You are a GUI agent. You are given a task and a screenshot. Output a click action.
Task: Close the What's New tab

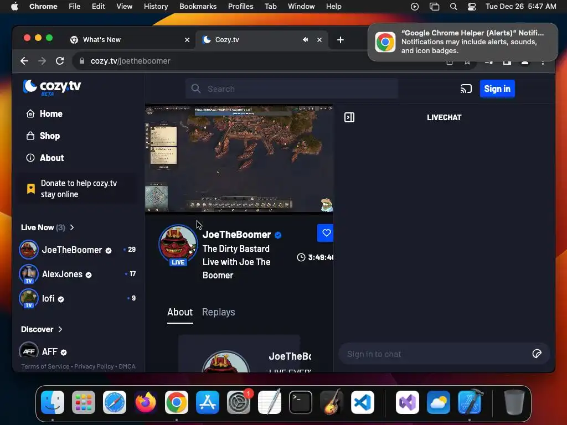187,40
